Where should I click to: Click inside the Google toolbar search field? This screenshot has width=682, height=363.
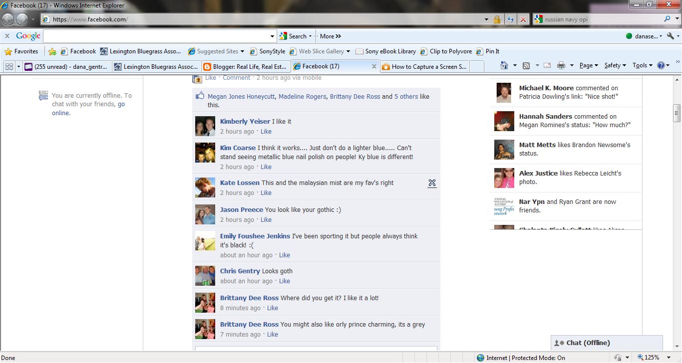(156, 36)
